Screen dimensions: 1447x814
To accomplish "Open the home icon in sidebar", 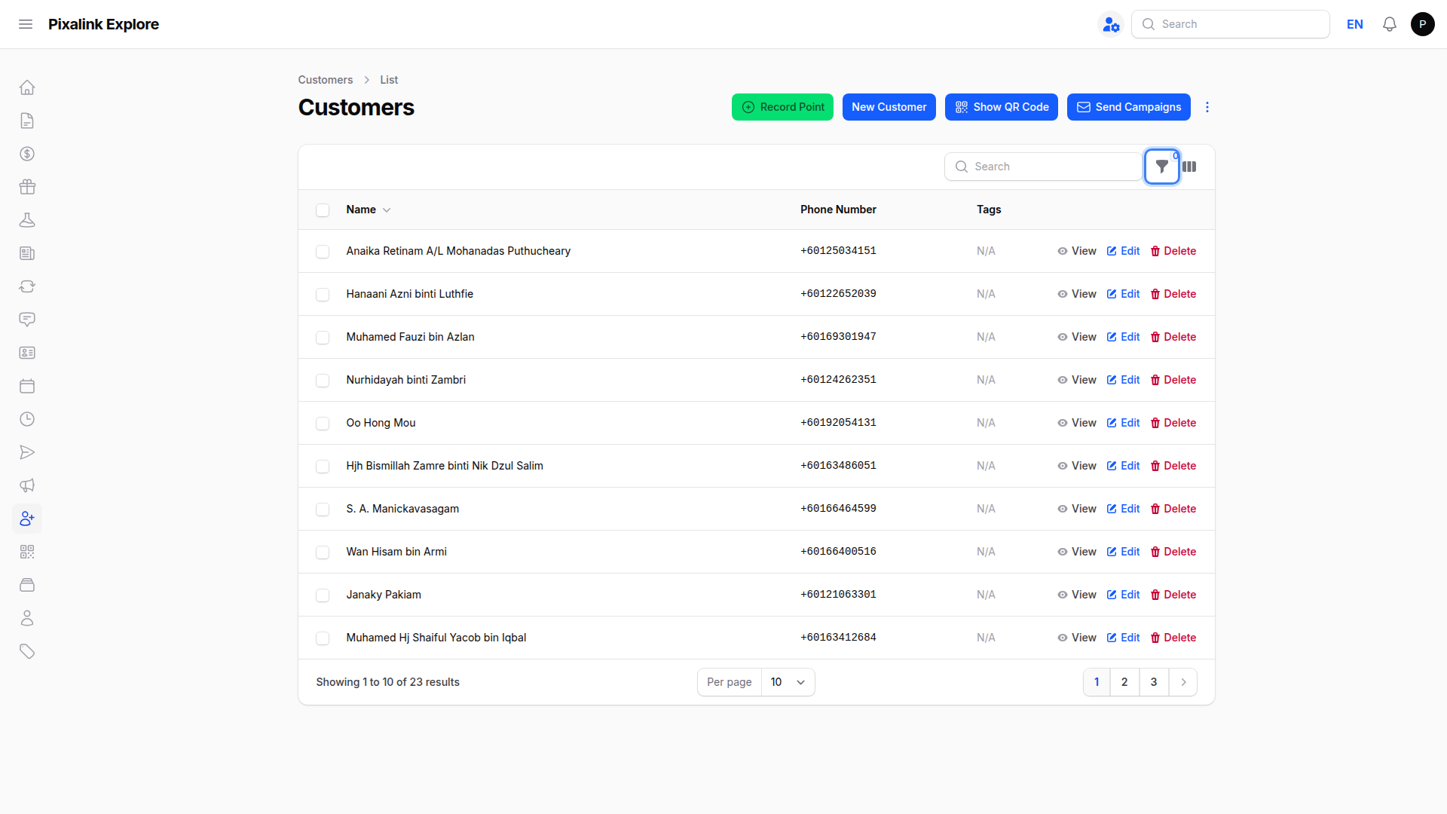I will 27,87.
